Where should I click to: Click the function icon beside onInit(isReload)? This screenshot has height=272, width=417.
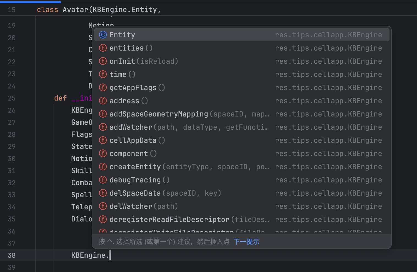(103, 61)
